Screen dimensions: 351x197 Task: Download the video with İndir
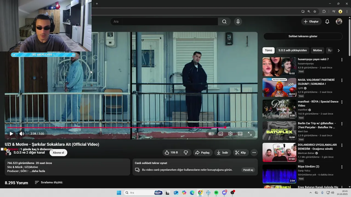pos(222,153)
